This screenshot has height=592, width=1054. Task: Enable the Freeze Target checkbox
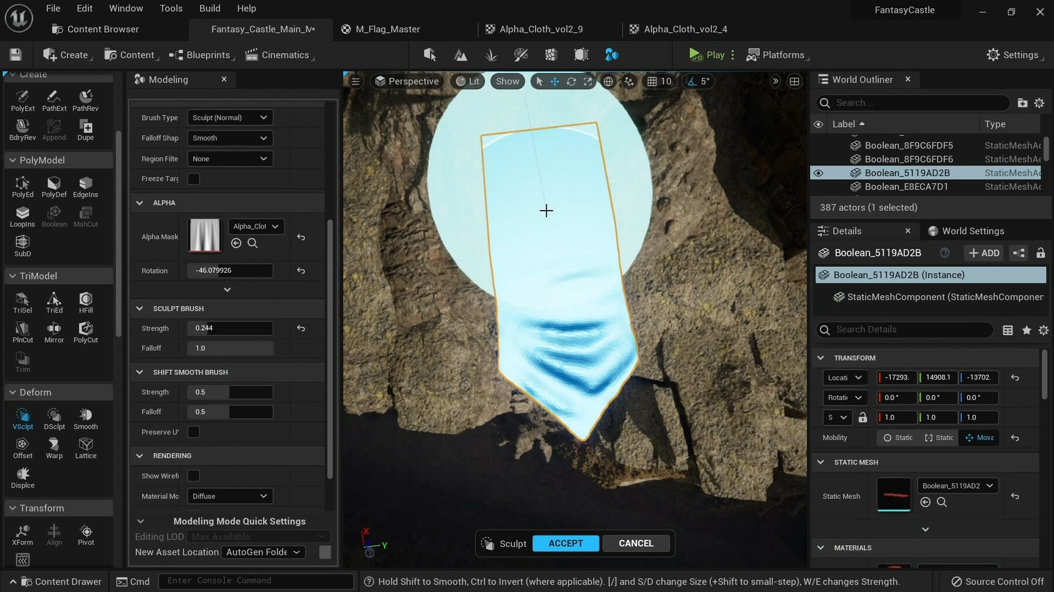pos(193,178)
